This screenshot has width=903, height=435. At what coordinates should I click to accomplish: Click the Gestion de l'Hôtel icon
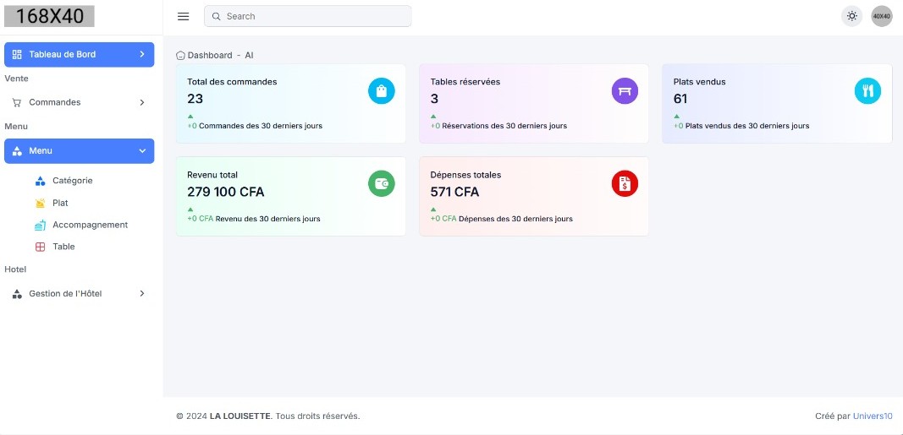[17, 294]
